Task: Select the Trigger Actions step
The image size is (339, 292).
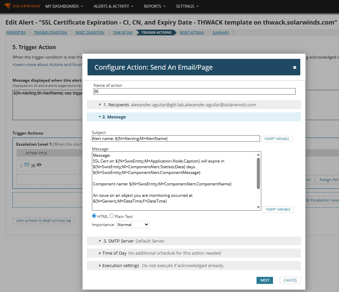Action: click(x=156, y=32)
